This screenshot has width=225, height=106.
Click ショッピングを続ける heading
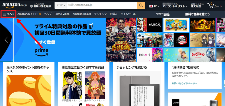click(x=132, y=67)
